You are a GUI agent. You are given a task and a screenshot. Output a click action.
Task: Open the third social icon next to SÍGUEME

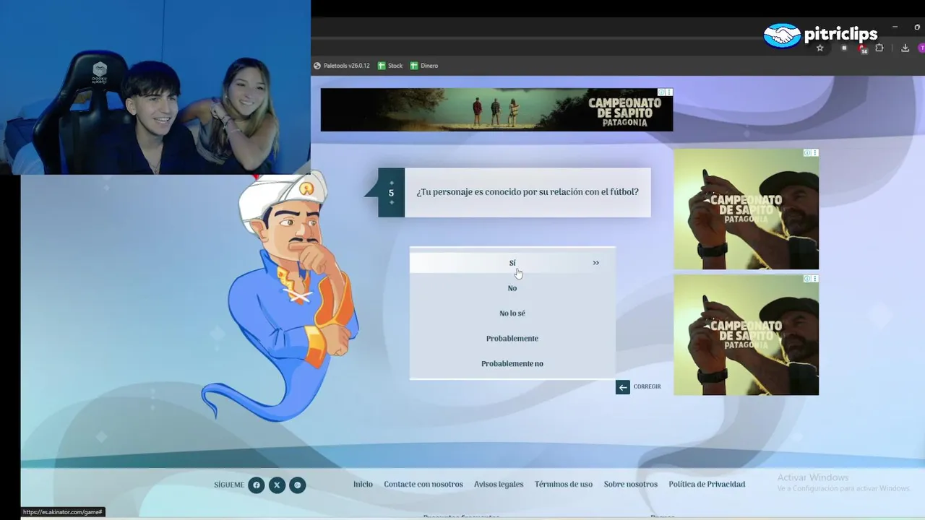298,485
